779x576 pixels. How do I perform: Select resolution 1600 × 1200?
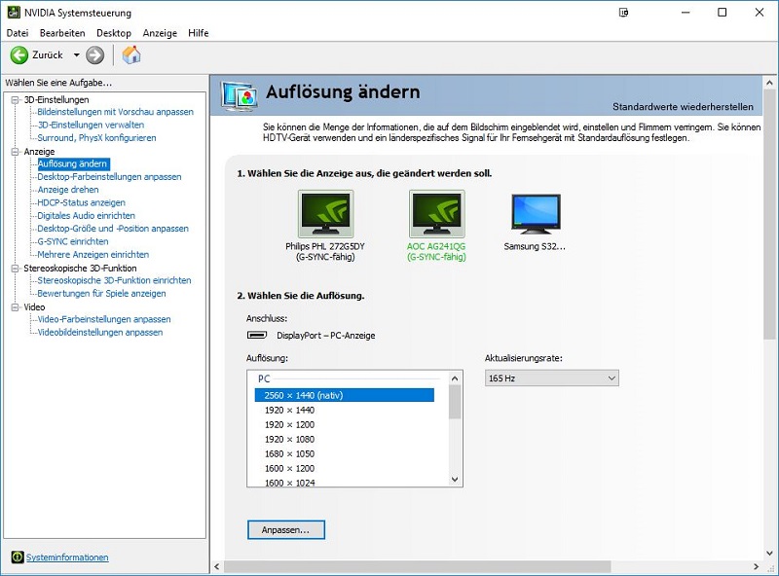pos(289,468)
